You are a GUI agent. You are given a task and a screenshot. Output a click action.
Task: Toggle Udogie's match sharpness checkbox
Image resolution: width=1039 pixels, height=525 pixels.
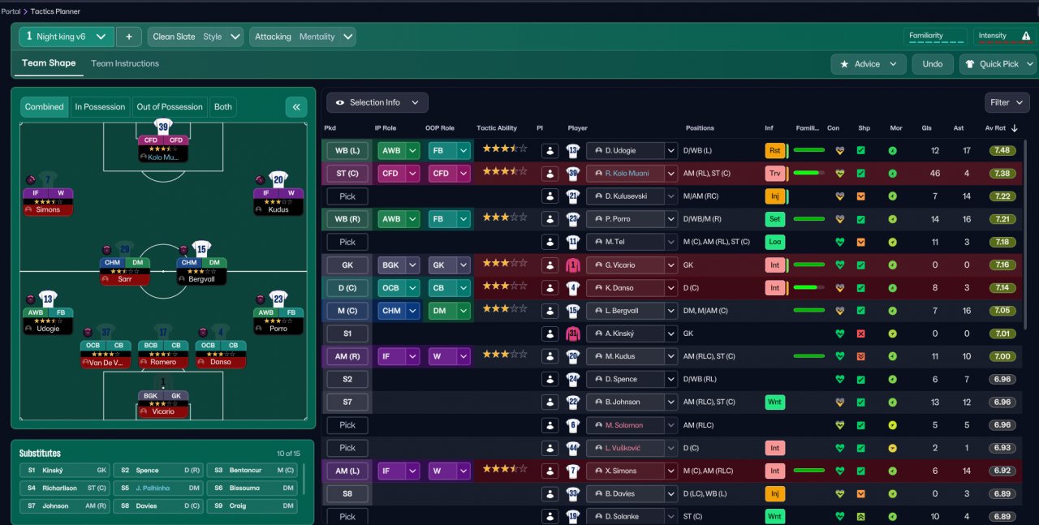[x=861, y=150]
